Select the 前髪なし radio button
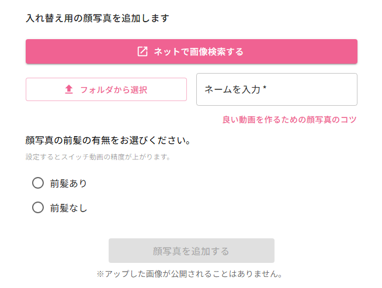 [x=38, y=207]
